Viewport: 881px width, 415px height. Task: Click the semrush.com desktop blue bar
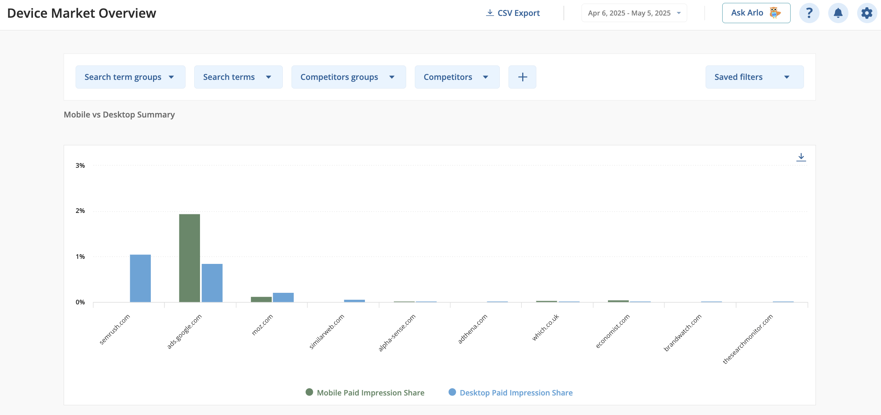[x=140, y=278]
